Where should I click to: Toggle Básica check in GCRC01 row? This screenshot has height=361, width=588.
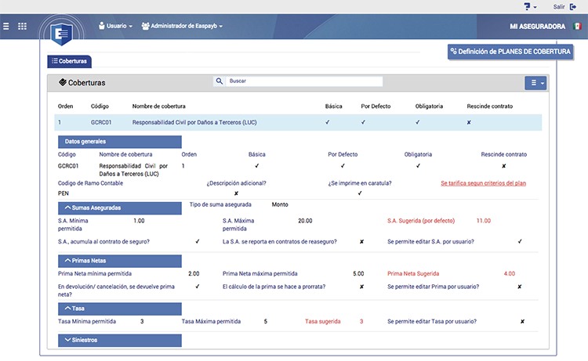328,122
